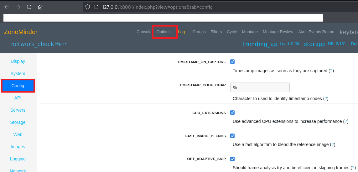Screen dimensions: 358x172
Task: Click the TIMESTAMP_CODE_CHAR text field
Action: (260, 88)
